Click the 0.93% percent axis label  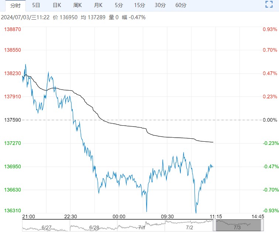(270, 29)
